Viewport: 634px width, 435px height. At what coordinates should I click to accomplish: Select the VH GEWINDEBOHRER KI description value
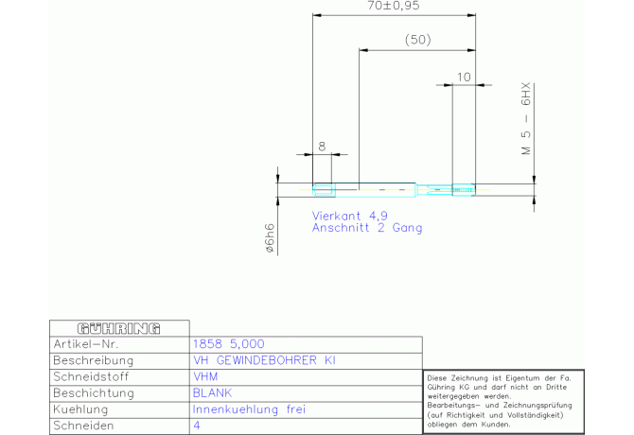pyautogui.click(x=264, y=360)
